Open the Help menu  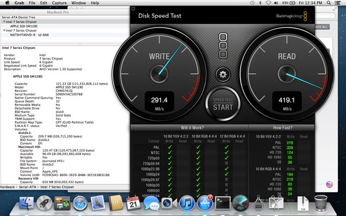coord(95,3)
